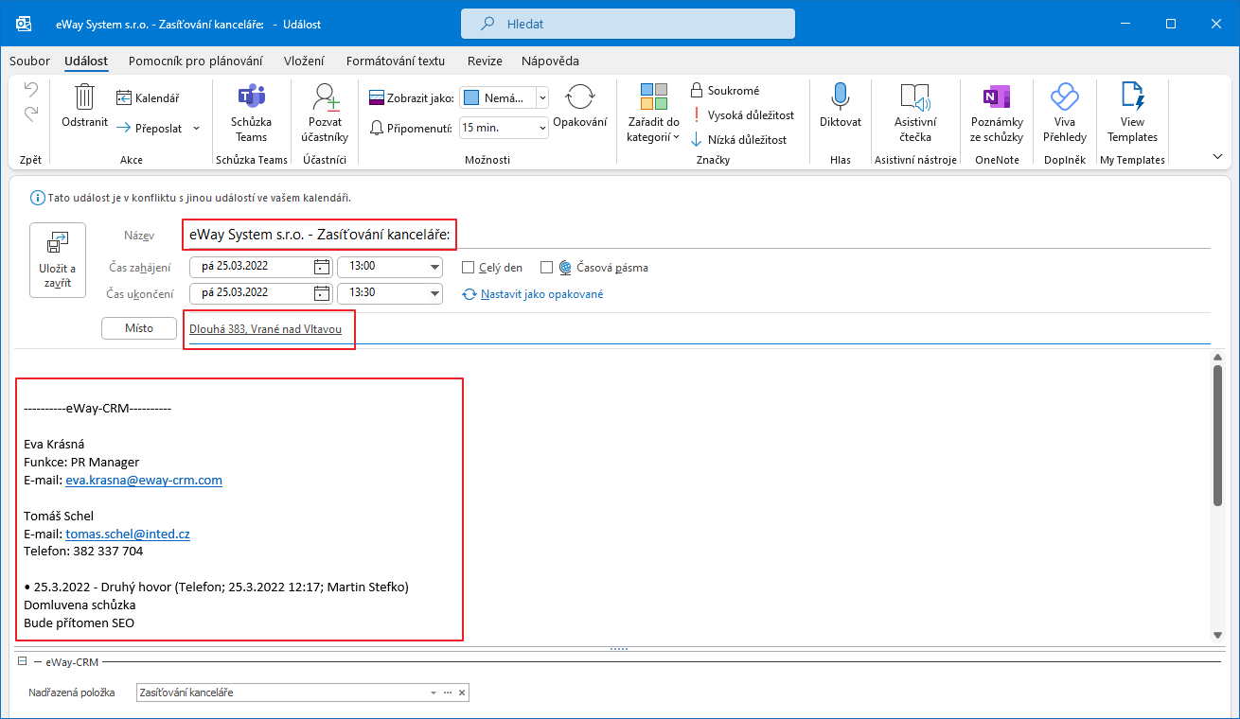Click Nastavit jako opakované link

tap(541, 294)
